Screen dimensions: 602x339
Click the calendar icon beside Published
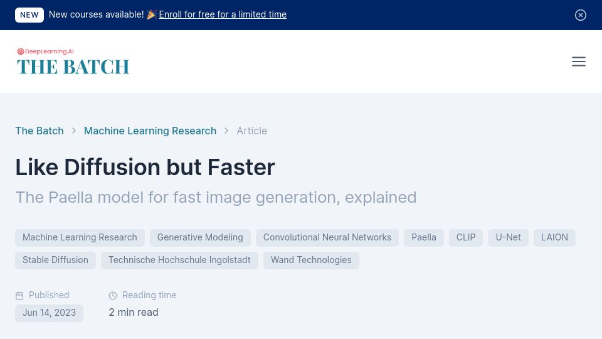click(x=19, y=296)
